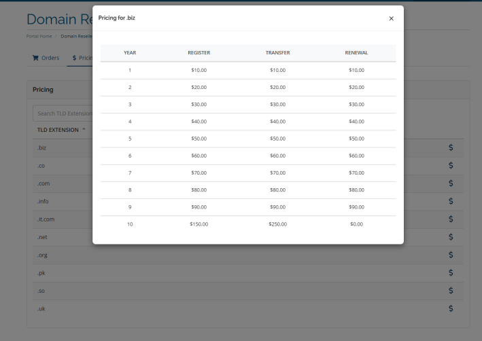482x341 pixels.
Task: Click the .info row dollar icon
Action: point(451,201)
